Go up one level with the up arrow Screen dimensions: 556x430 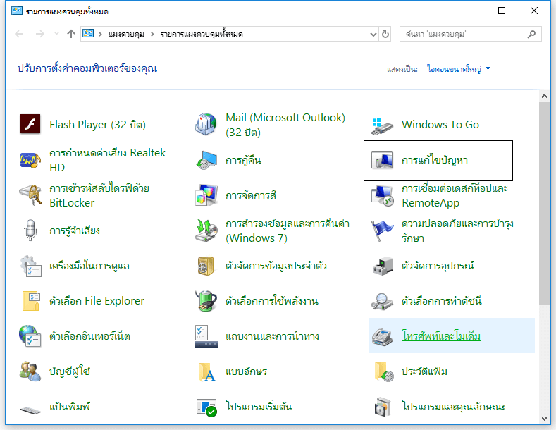pos(71,34)
